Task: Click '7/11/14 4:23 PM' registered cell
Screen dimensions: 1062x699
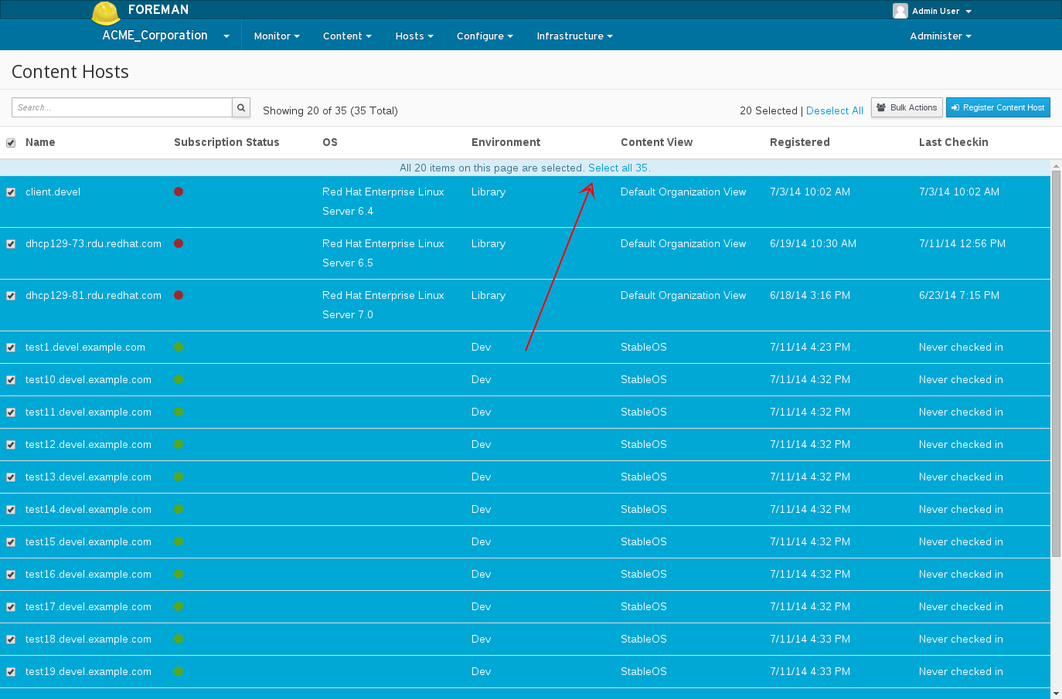Action: tap(810, 347)
